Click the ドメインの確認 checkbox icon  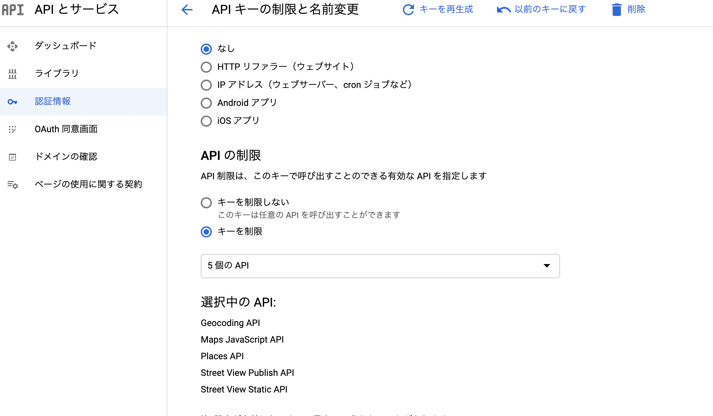click(x=12, y=157)
